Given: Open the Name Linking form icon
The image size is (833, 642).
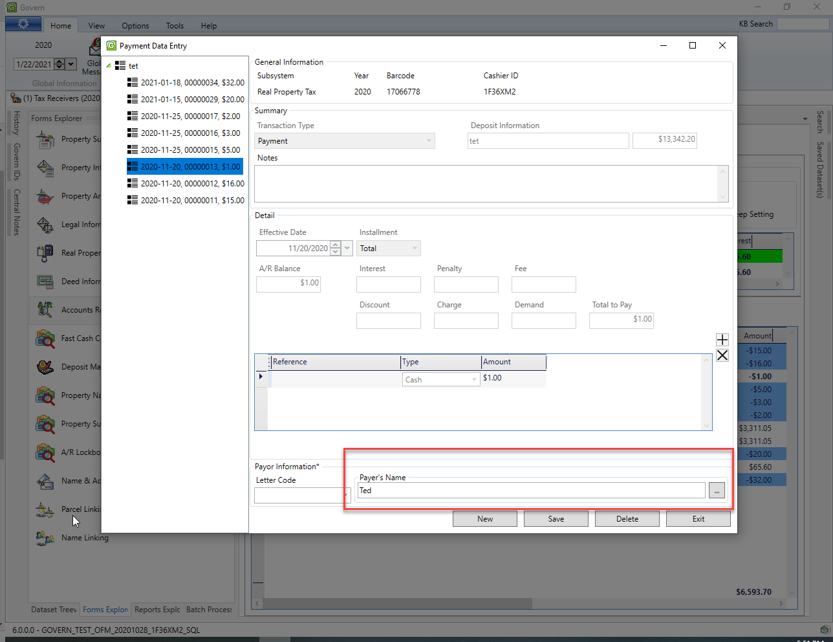Looking at the screenshot, I should coord(45,538).
